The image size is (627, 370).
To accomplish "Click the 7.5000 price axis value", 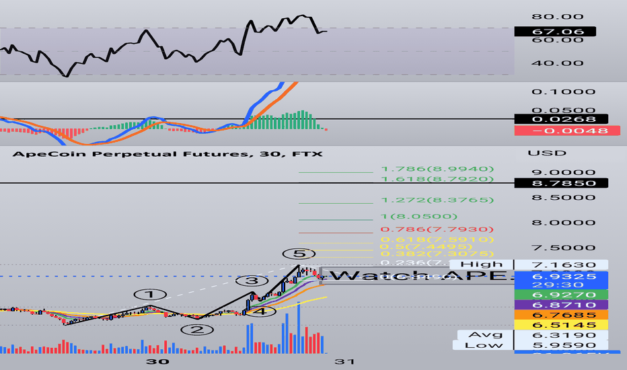I will pyautogui.click(x=563, y=248).
